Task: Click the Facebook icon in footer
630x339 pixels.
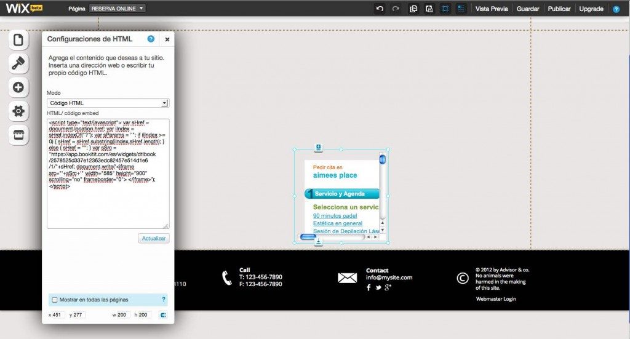Action: [x=369, y=287]
